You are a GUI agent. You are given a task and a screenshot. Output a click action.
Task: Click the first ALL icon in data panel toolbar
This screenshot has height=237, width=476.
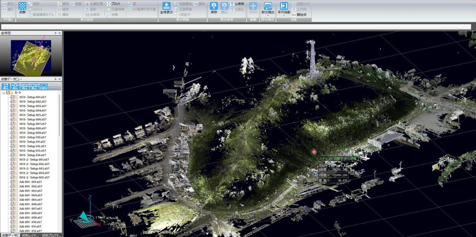(x=6, y=86)
